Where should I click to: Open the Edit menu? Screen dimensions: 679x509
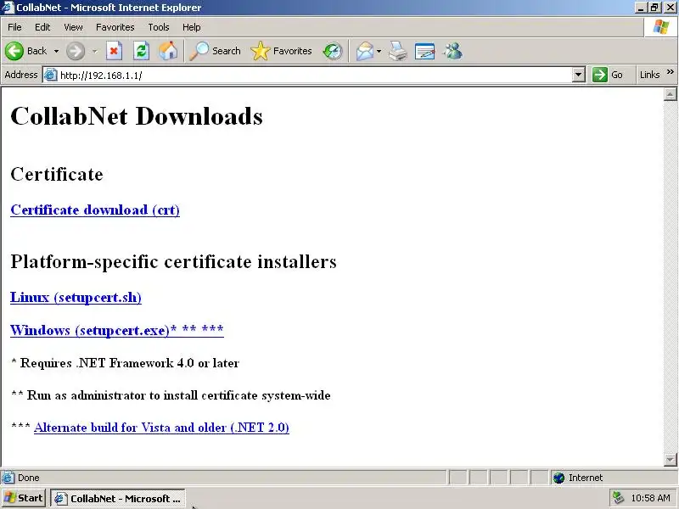point(42,27)
